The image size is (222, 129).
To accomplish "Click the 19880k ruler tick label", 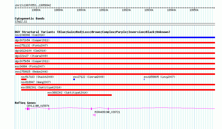I will point(36,10).
